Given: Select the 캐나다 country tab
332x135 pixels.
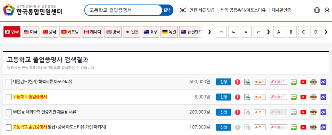Looking at the screenshot, I should 92,32.
